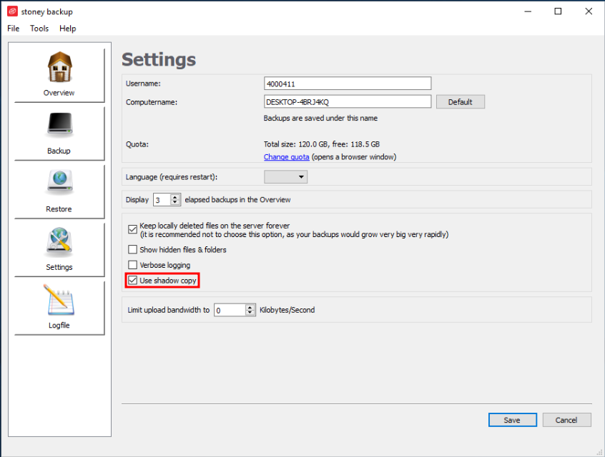Open the Restore globe drive icon

pyautogui.click(x=60, y=182)
